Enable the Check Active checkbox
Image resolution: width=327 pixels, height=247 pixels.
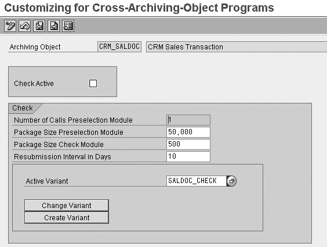click(x=93, y=83)
